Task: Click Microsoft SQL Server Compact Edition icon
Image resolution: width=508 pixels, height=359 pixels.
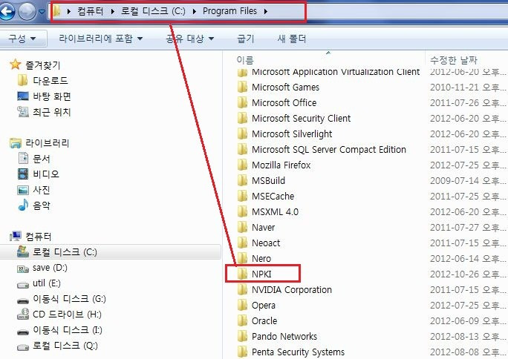Action: point(242,149)
